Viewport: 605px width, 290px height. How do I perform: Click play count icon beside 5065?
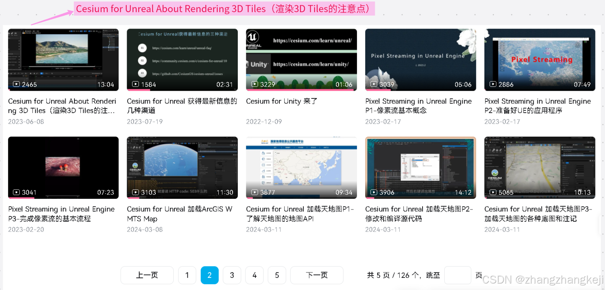(x=493, y=192)
